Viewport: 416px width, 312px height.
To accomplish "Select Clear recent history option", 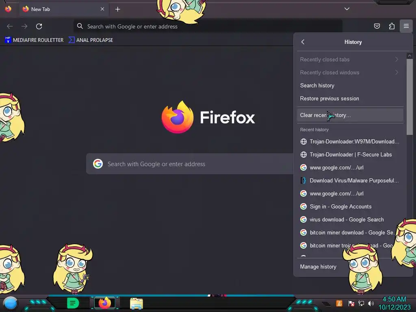I will pyautogui.click(x=350, y=115).
